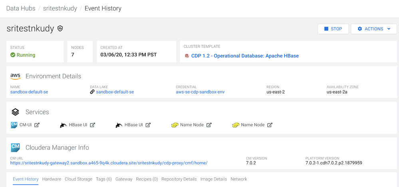Click the shield icon beside sritestnkudy title
The image size is (399, 187).
pos(60,29)
